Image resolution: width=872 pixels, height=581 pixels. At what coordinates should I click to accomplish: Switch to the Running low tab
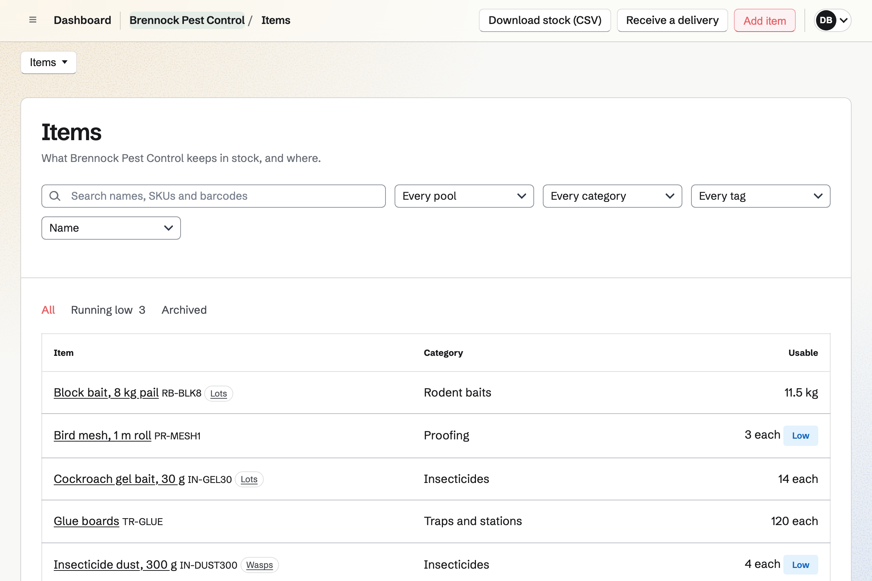[108, 310]
